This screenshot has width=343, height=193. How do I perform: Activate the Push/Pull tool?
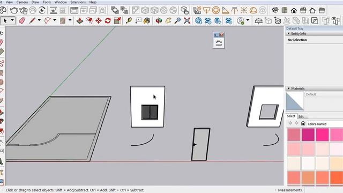tap(80, 21)
